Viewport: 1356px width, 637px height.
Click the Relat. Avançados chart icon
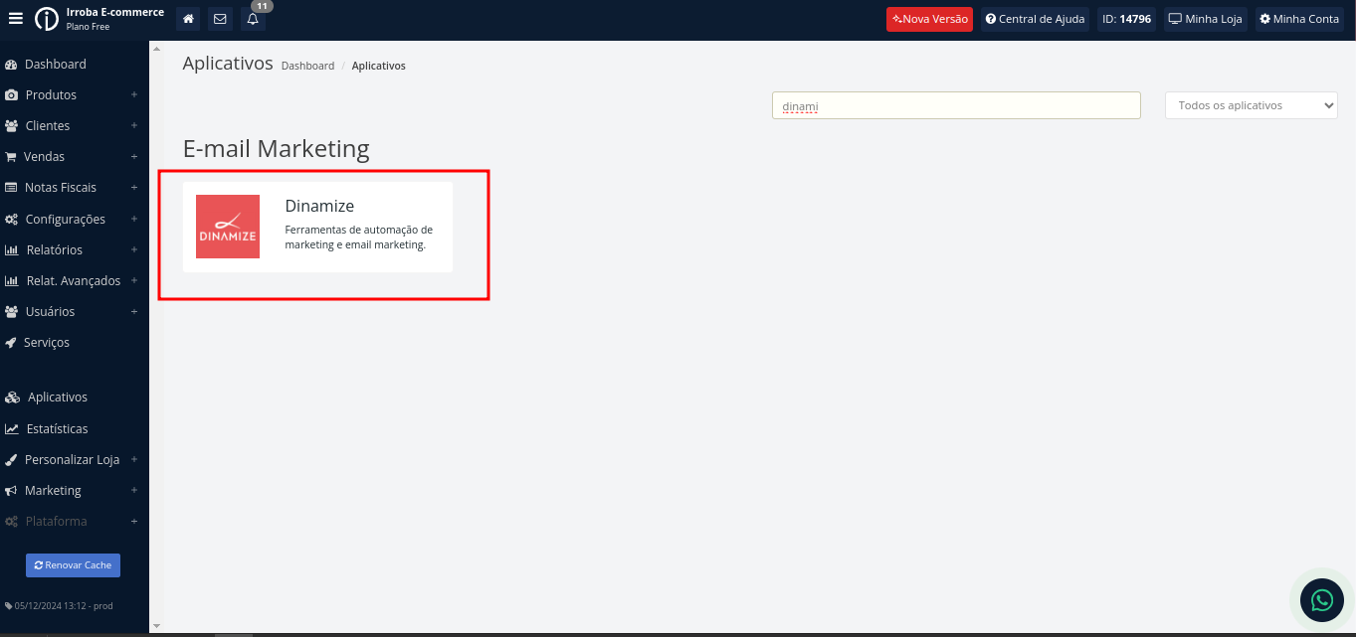coord(12,281)
